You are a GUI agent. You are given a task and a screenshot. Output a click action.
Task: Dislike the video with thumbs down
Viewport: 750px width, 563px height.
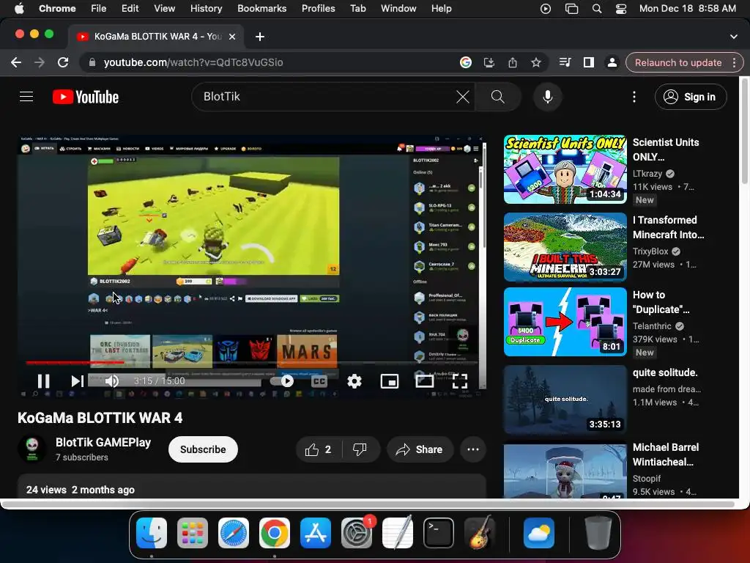pyautogui.click(x=360, y=449)
